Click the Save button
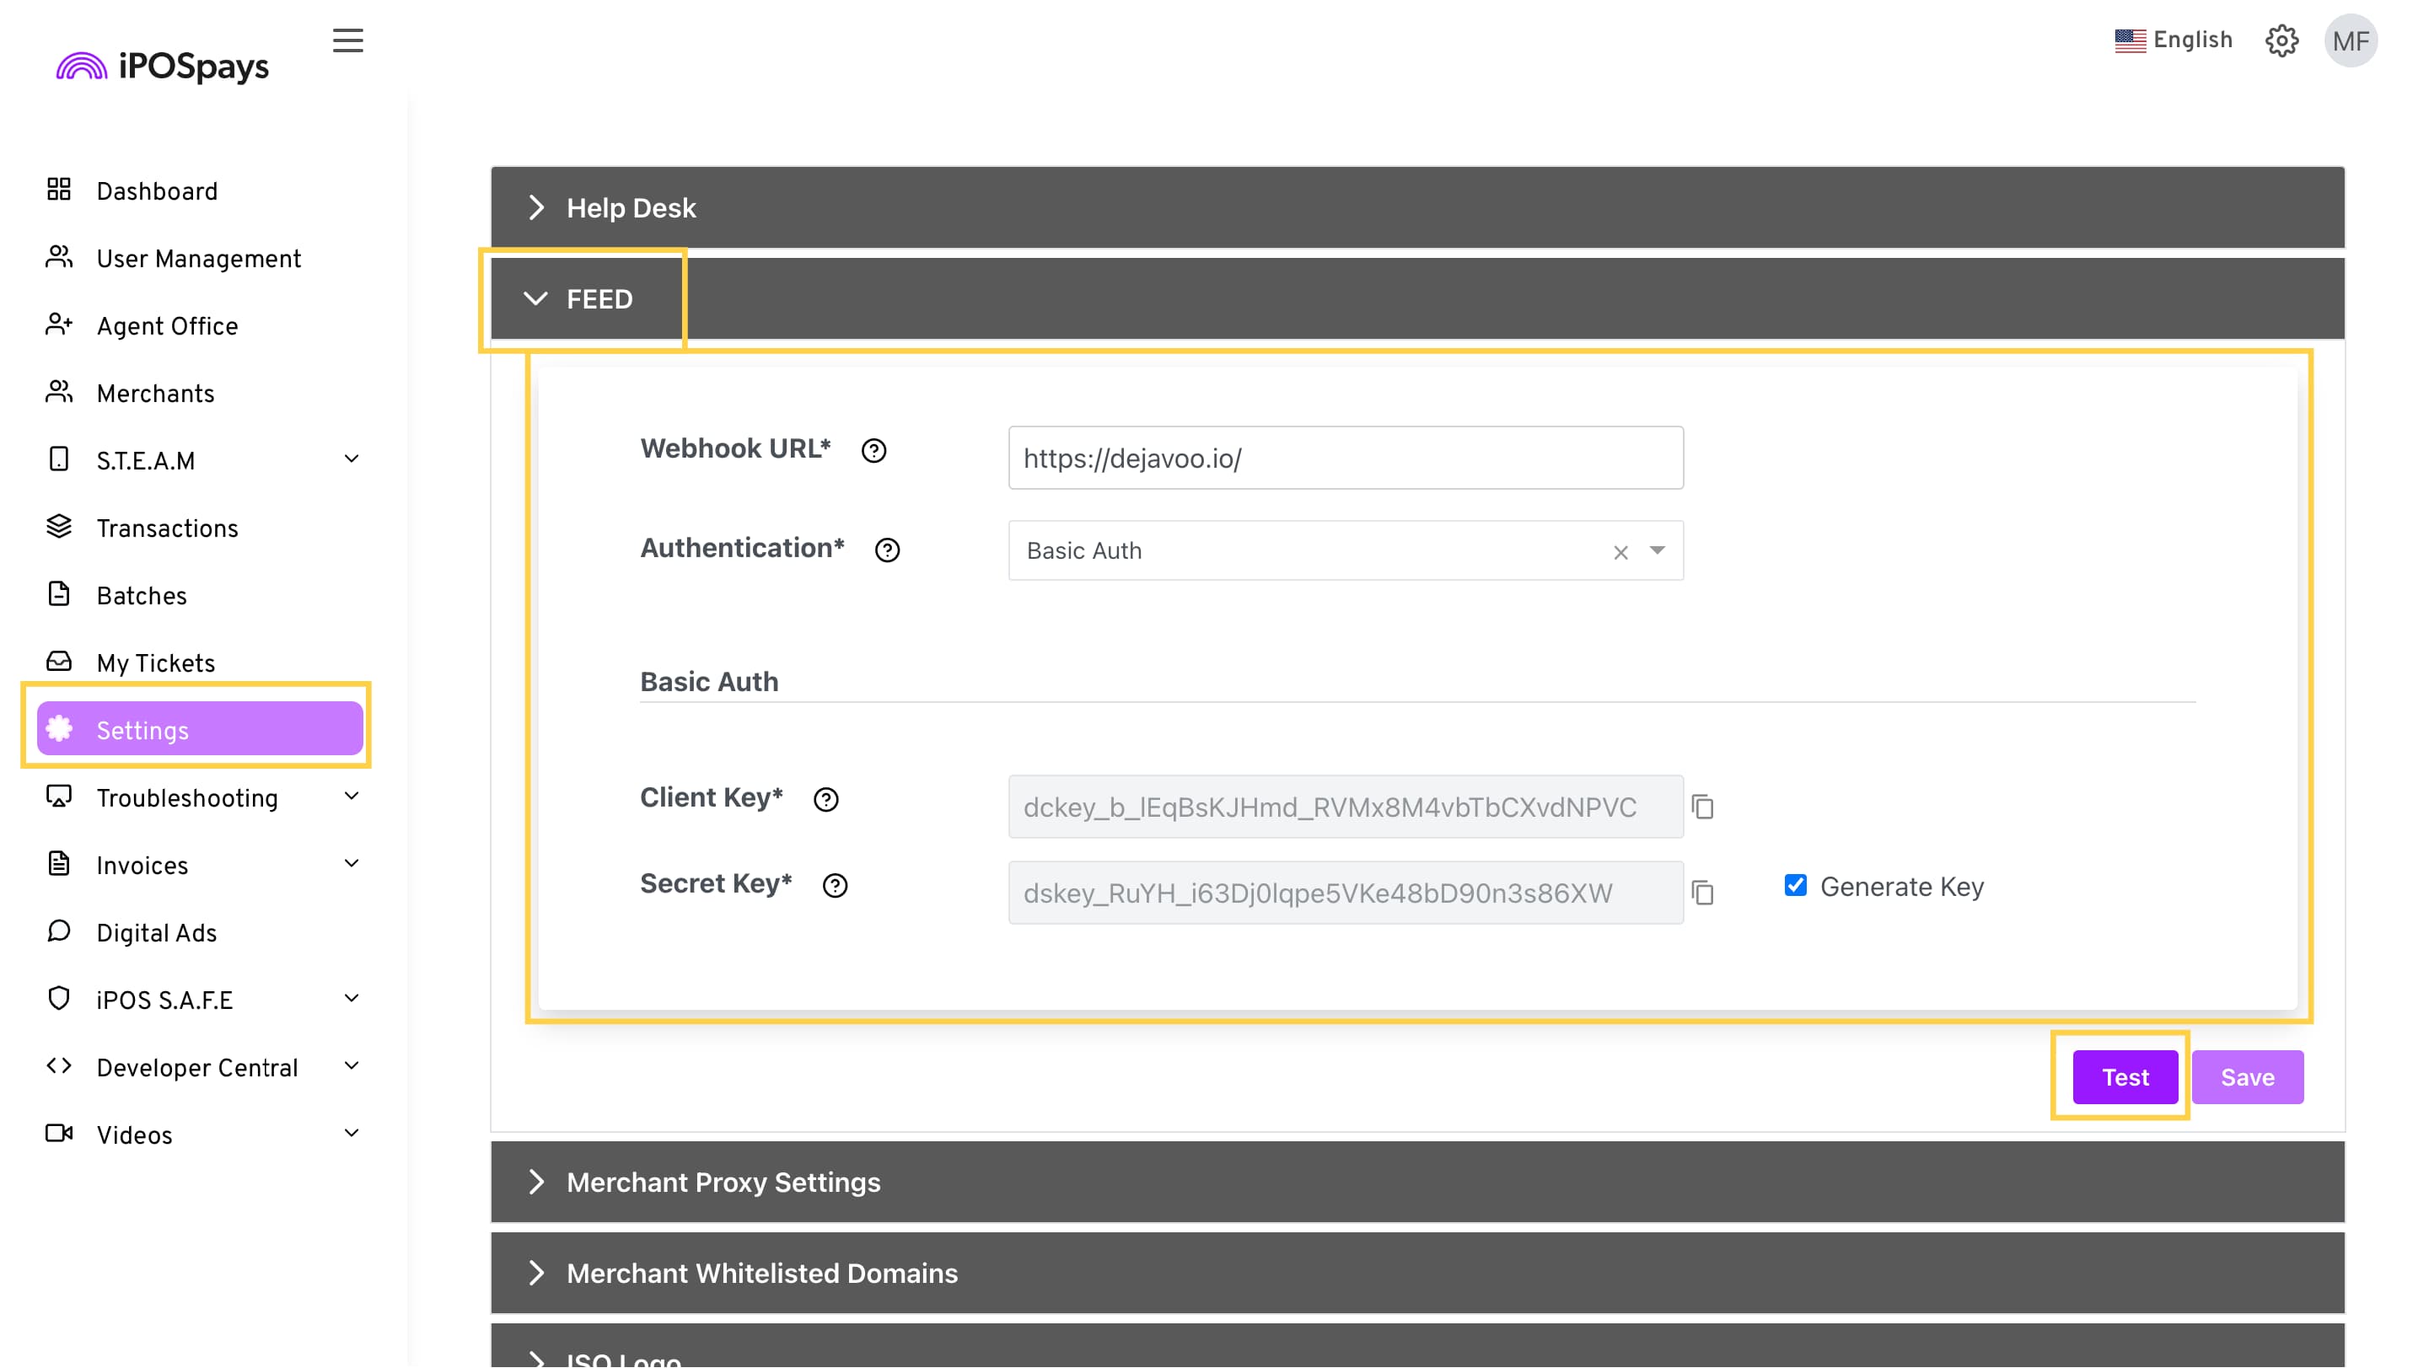Screen dimensions: 2429x1368 (2248, 1077)
